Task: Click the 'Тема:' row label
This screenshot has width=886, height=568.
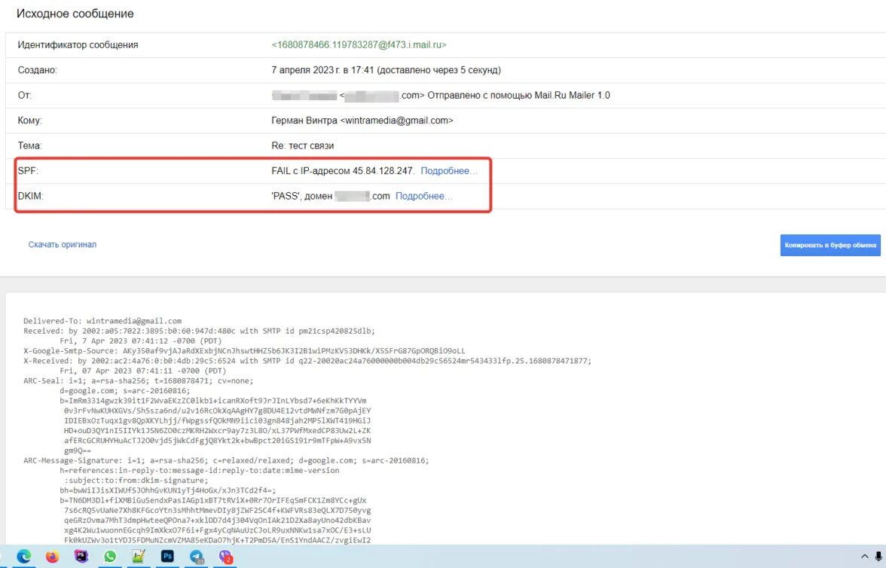Action: pyautogui.click(x=29, y=146)
